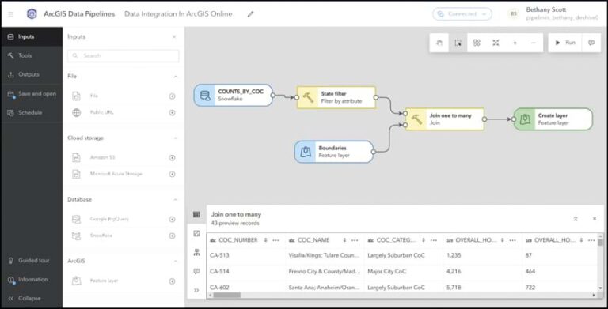Screen dimensions: 608x309
Task: Activate the selection tool in canvas toolbar
Action: click(x=458, y=43)
